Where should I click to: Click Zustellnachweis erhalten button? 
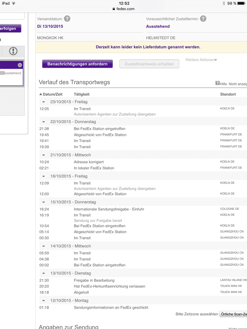(x=149, y=64)
